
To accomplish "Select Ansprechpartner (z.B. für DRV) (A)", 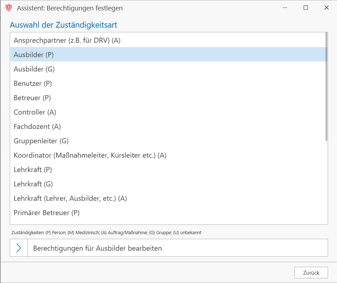I will coord(168,40).
